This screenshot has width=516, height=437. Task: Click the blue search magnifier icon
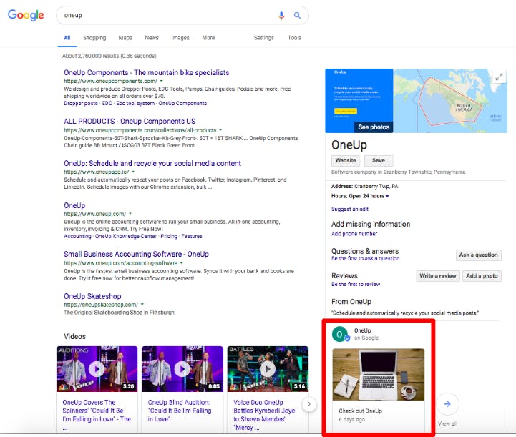297,16
